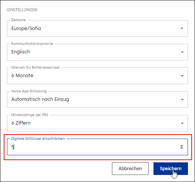Click the Kommunikationssprache field label
This screenshot has width=195, height=182.
32,44
